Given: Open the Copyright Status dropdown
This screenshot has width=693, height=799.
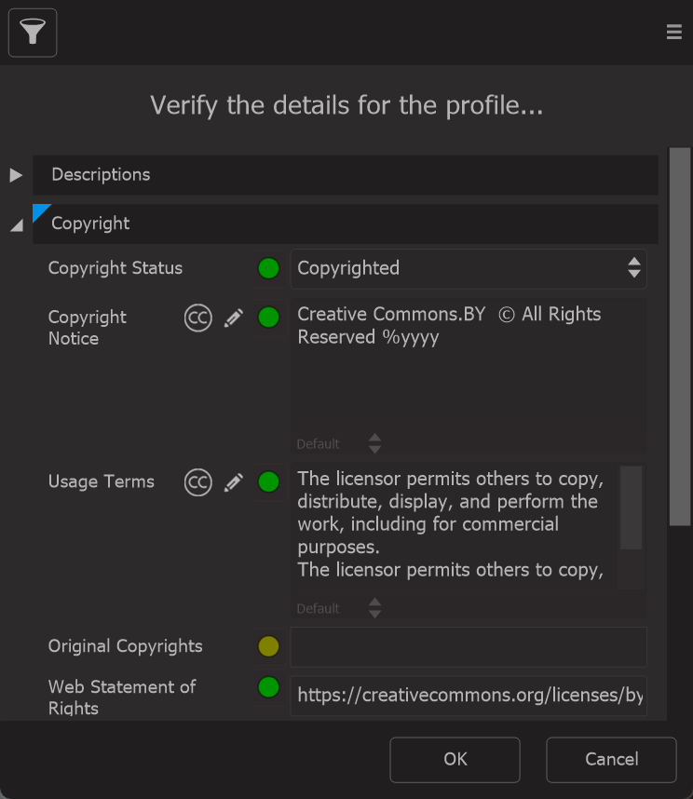Looking at the screenshot, I should (x=469, y=268).
